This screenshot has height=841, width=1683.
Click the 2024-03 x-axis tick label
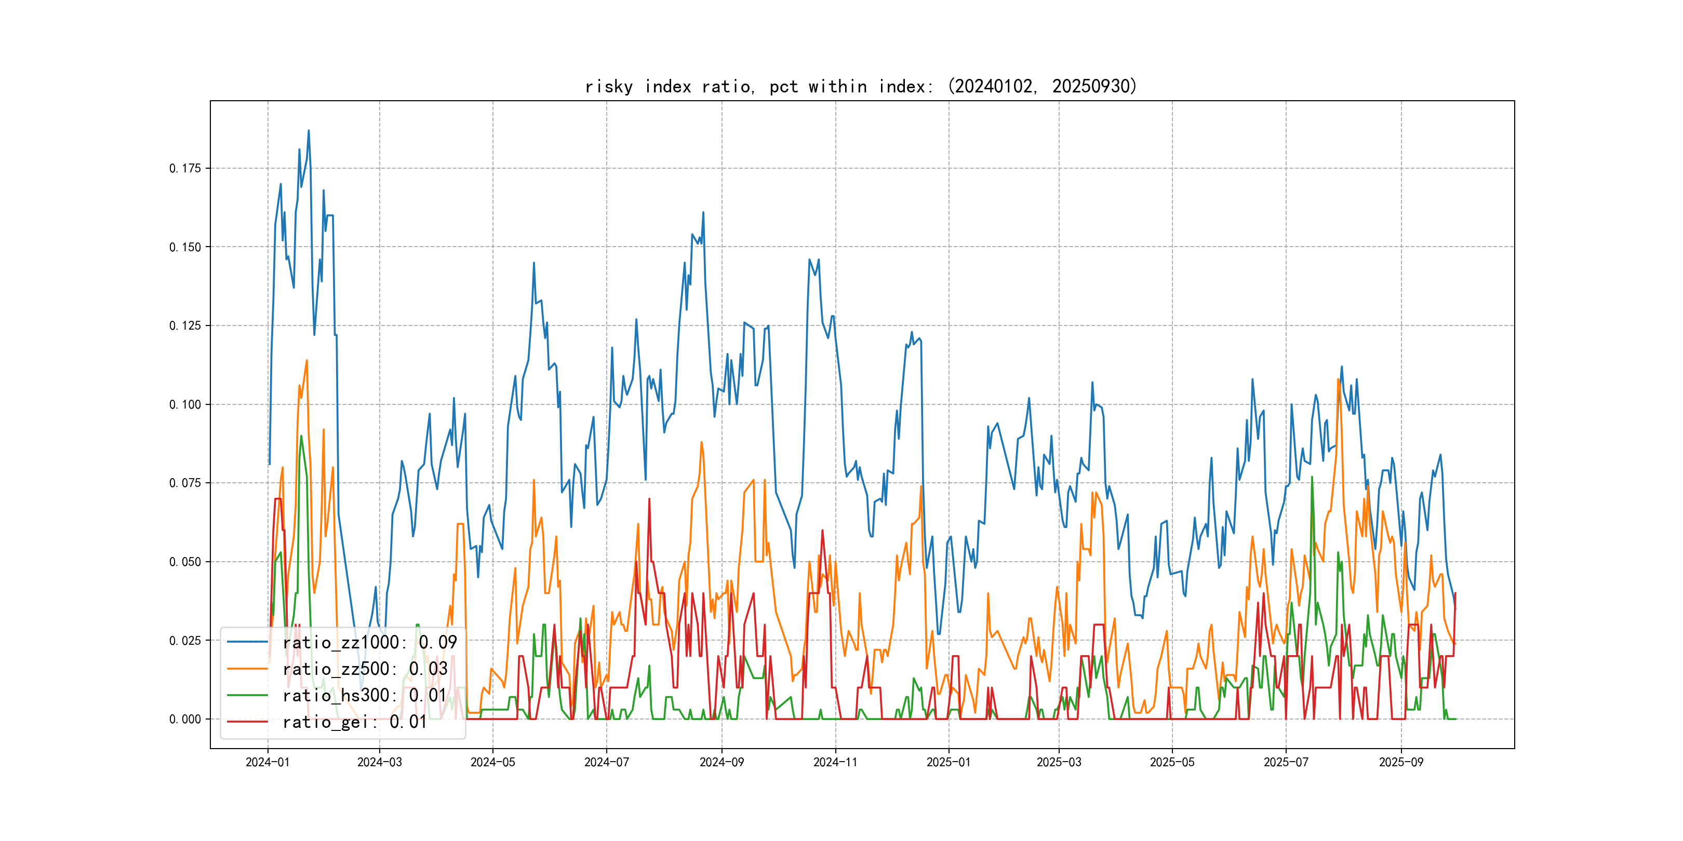pyautogui.click(x=380, y=763)
